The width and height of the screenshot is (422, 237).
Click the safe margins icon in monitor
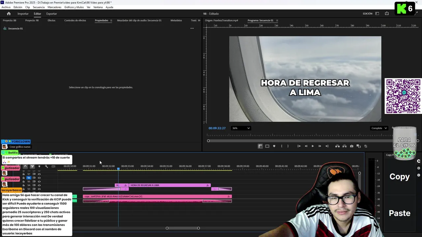coord(267,146)
